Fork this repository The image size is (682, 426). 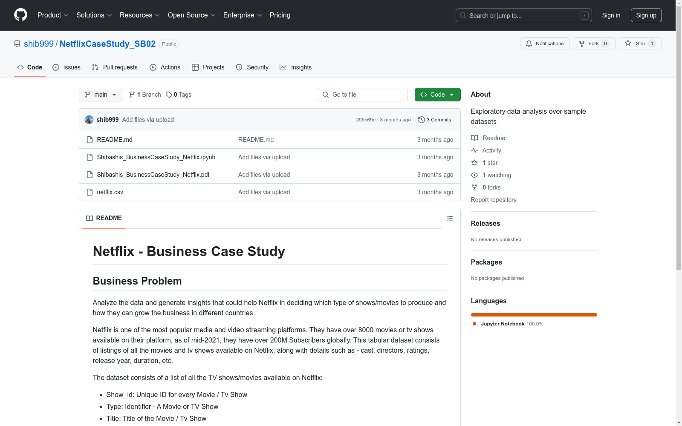click(x=594, y=43)
